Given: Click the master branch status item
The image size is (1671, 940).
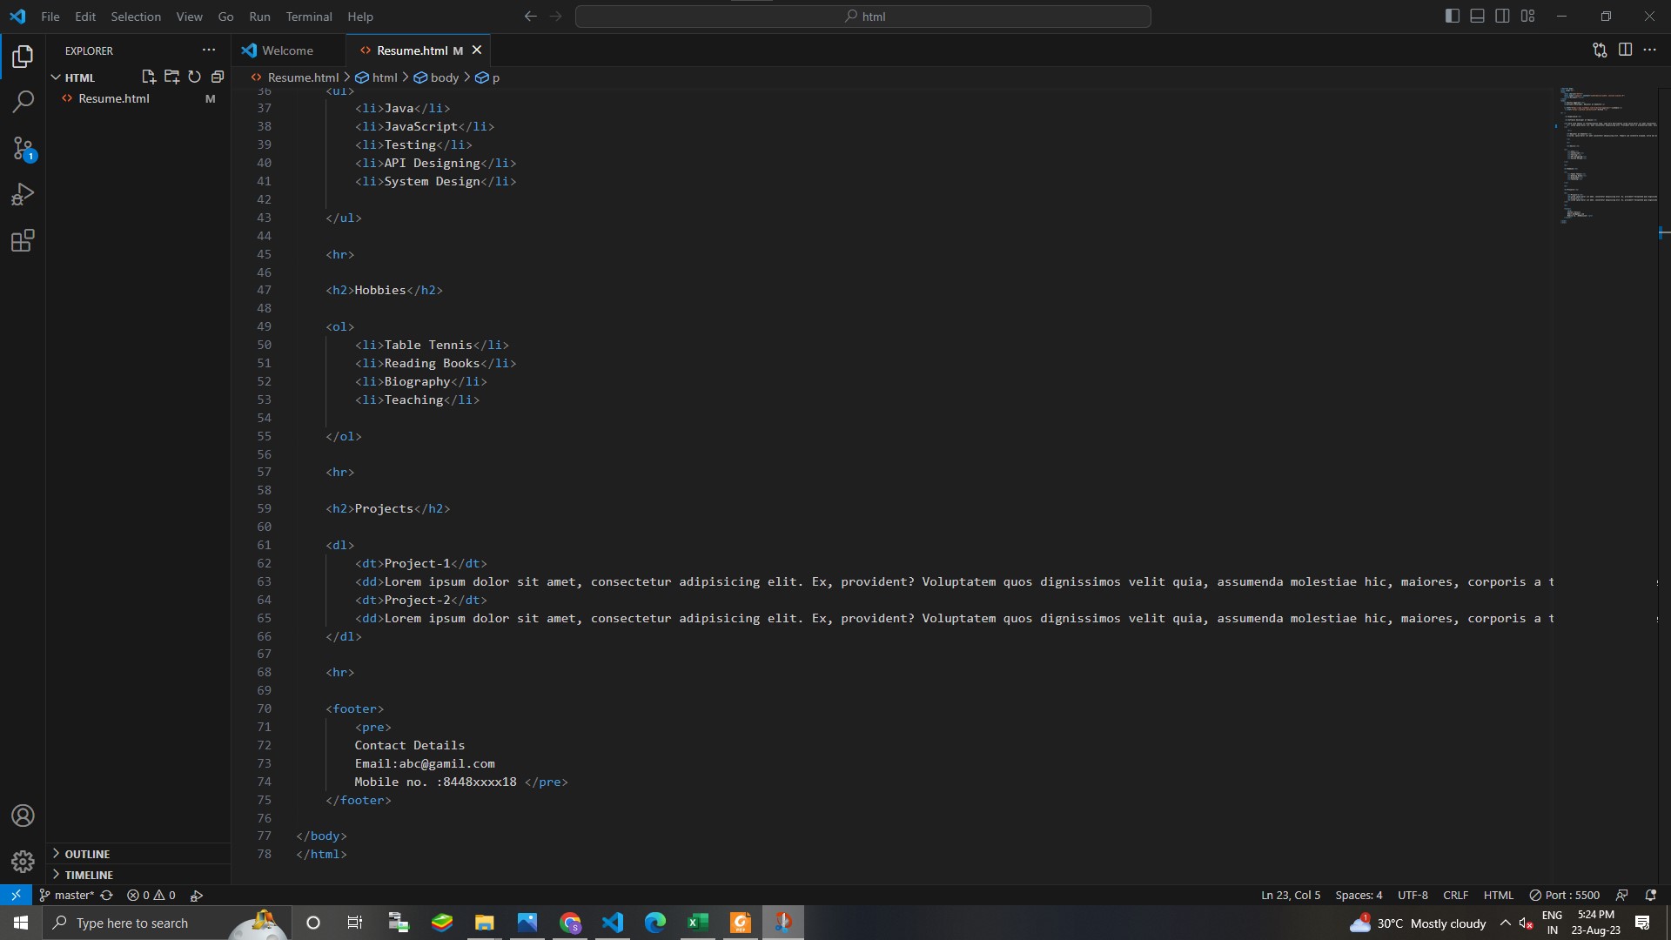Looking at the screenshot, I should pos(68,895).
